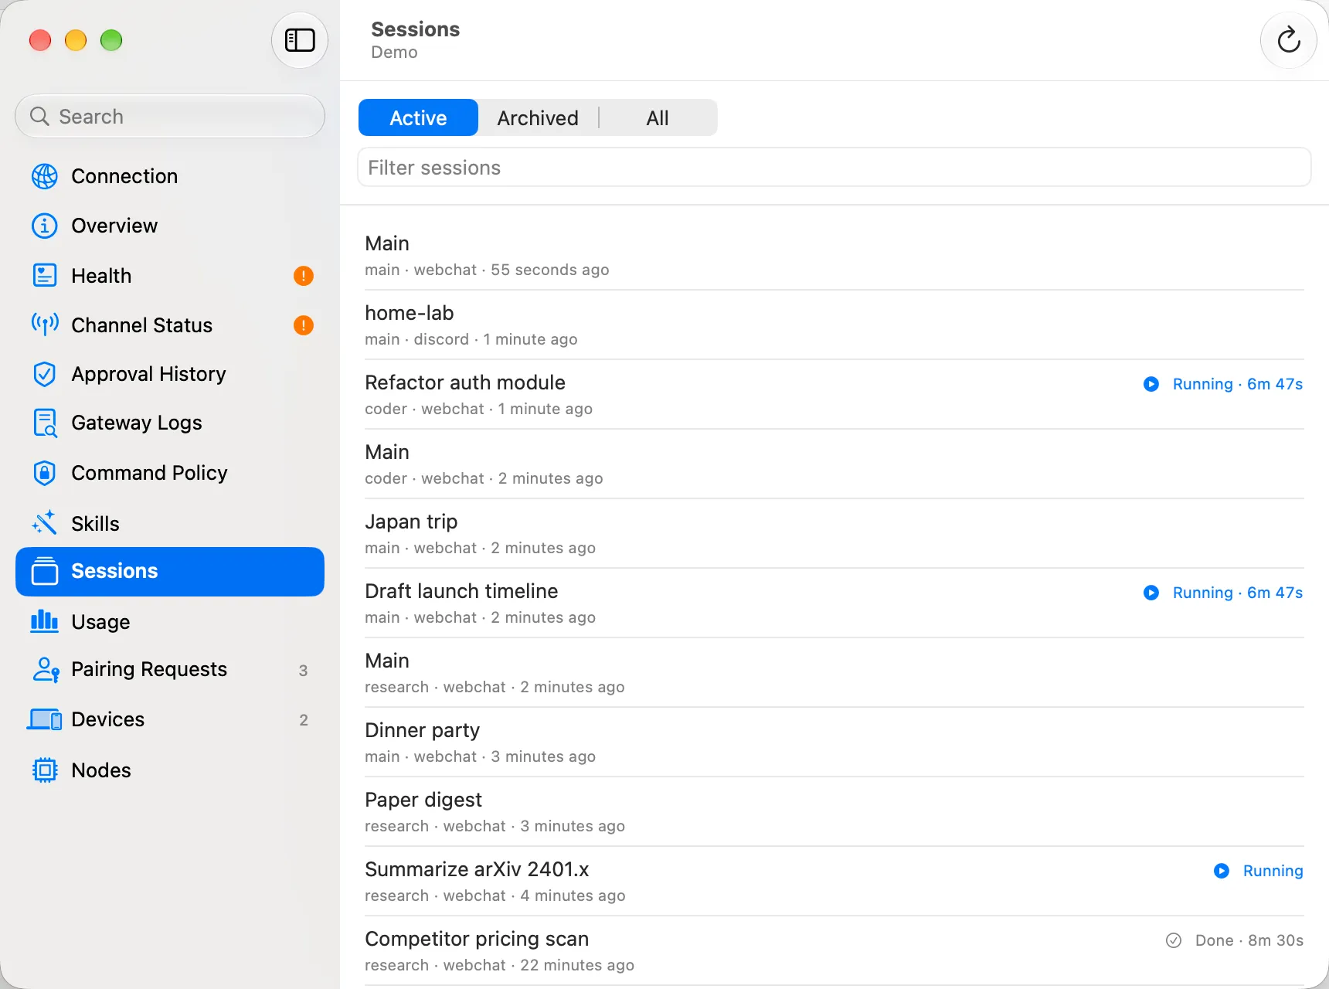Image resolution: width=1329 pixels, height=989 pixels.
Task: Switch to the All tab
Action: tap(658, 117)
